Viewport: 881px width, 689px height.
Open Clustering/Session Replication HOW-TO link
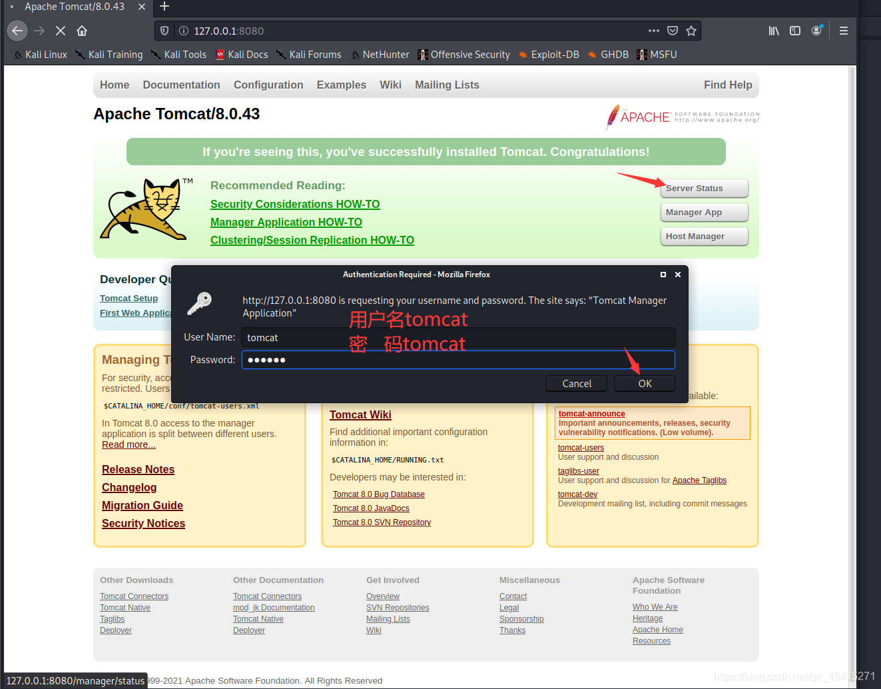pyautogui.click(x=312, y=240)
